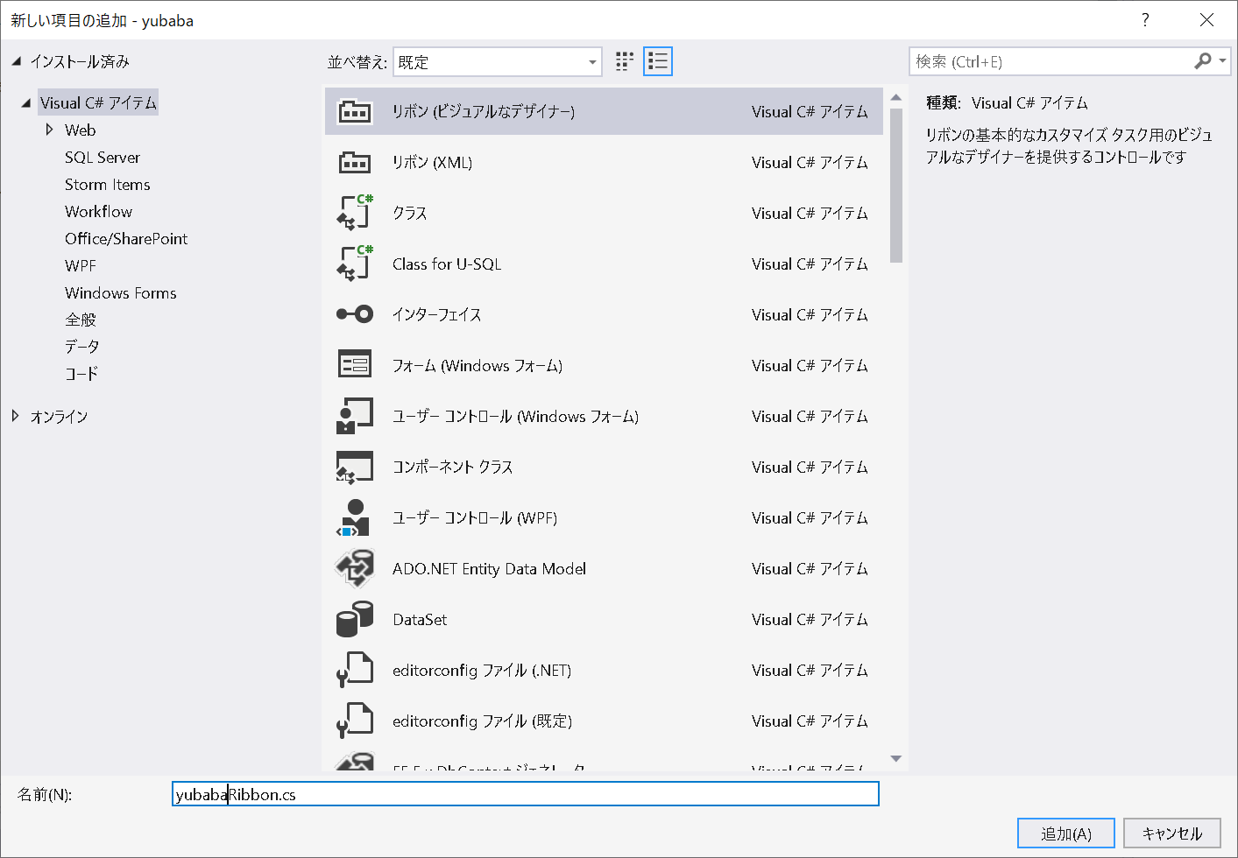Viewport: 1238px width, 858px height.
Task: Open the search options dropdown arrow
Action: (x=1222, y=61)
